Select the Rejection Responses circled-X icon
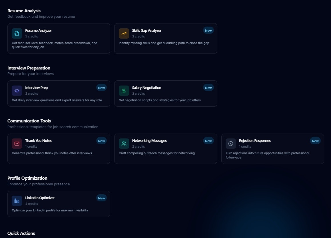 (231, 143)
